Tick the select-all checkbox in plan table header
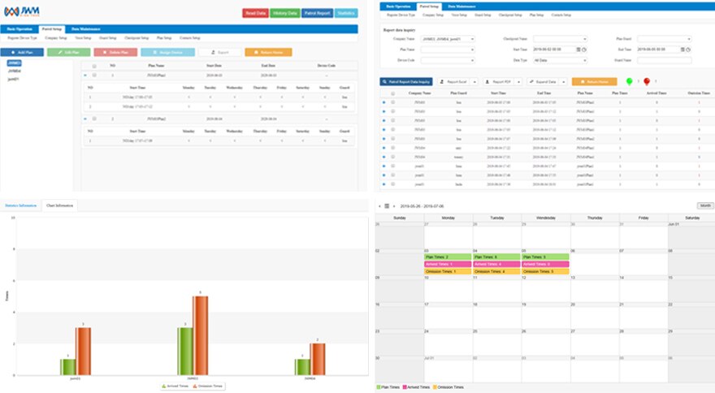The width and height of the screenshot is (715, 393). tap(94, 67)
